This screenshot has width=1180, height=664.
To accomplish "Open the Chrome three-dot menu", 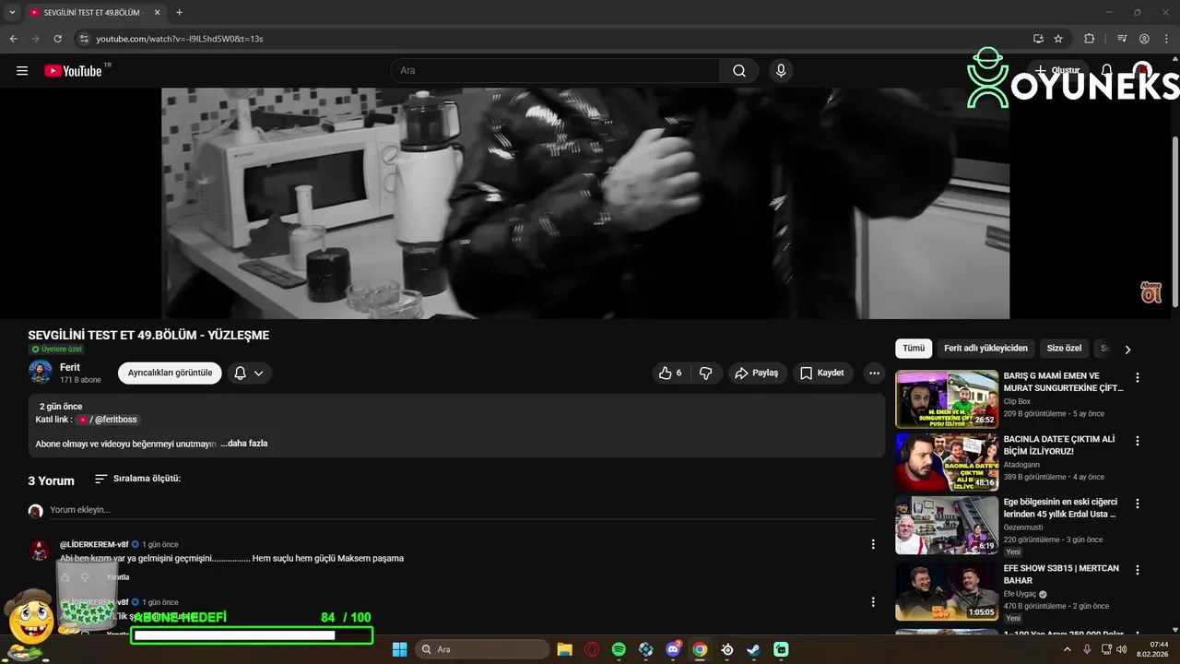I will (x=1166, y=39).
